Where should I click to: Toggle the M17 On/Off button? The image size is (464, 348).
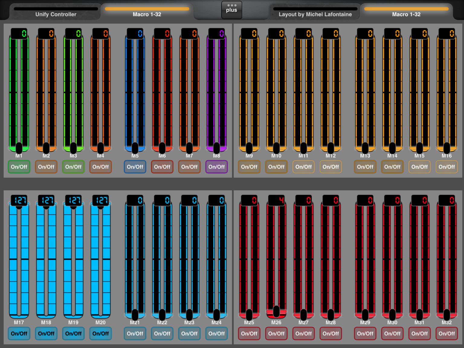tap(19, 333)
